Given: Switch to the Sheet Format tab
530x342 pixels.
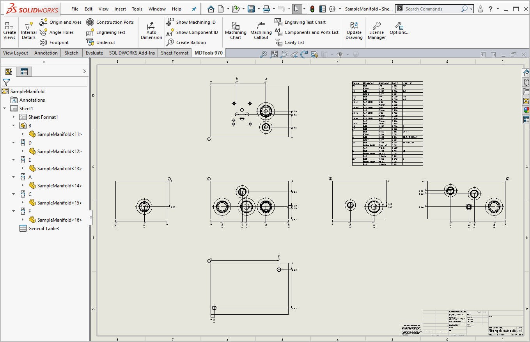Looking at the screenshot, I should [x=175, y=53].
